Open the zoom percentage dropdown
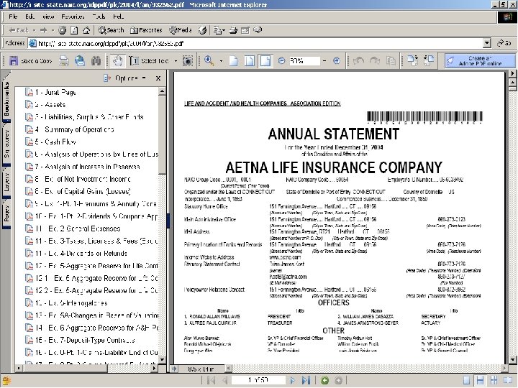518x388 pixels. tap(324, 61)
